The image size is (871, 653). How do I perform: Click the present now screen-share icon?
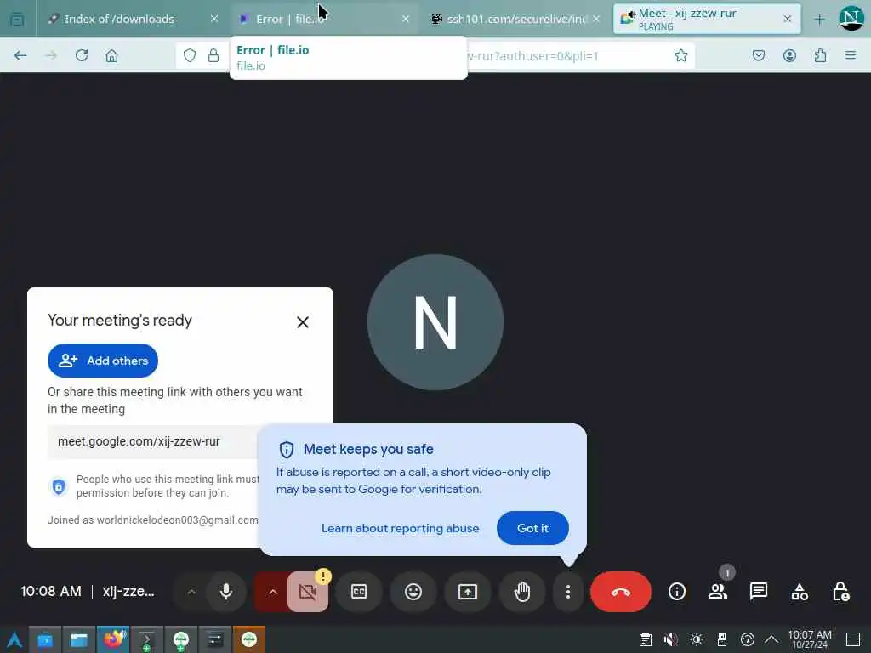point(468,592)
